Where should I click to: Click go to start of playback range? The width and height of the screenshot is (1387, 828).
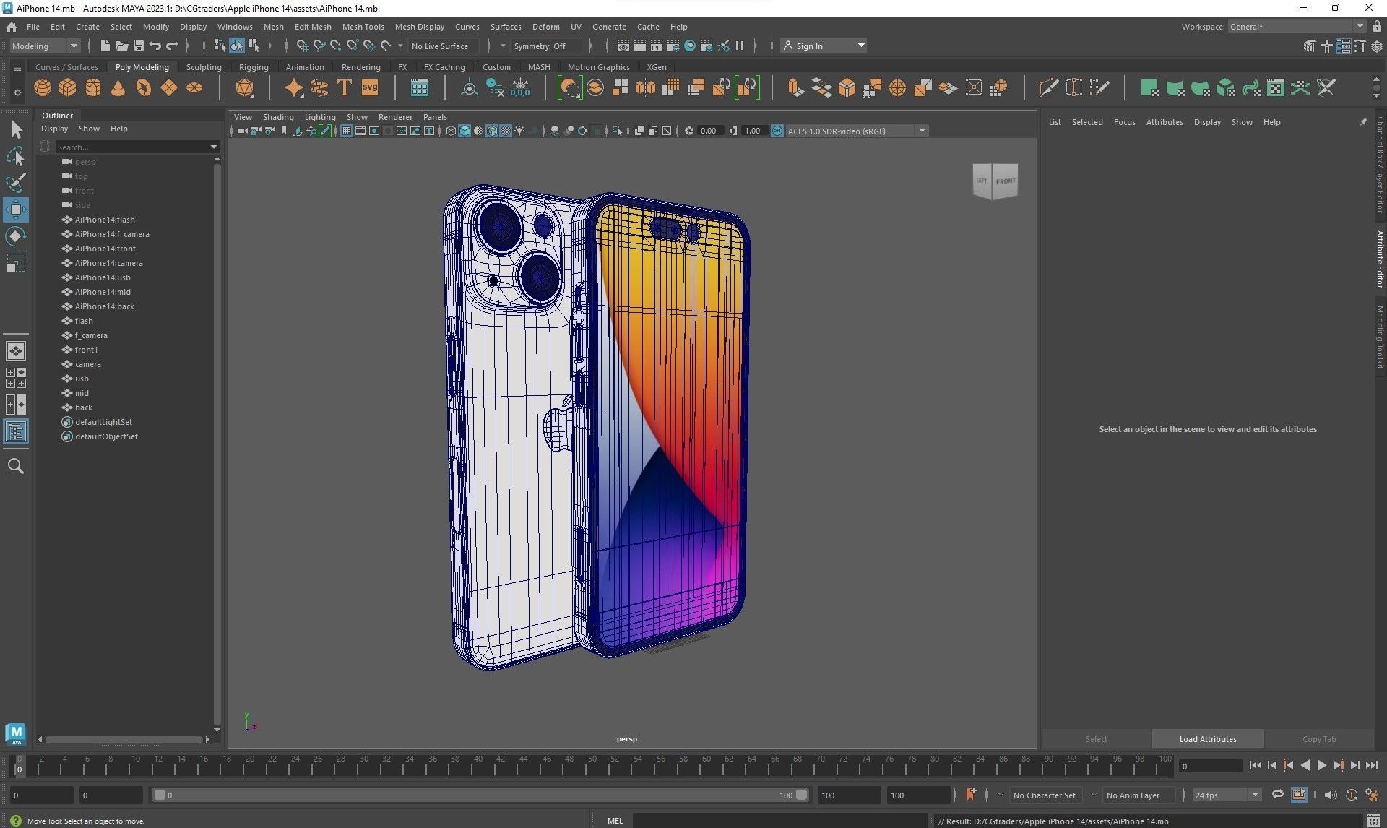click(x=1256, y=765)
